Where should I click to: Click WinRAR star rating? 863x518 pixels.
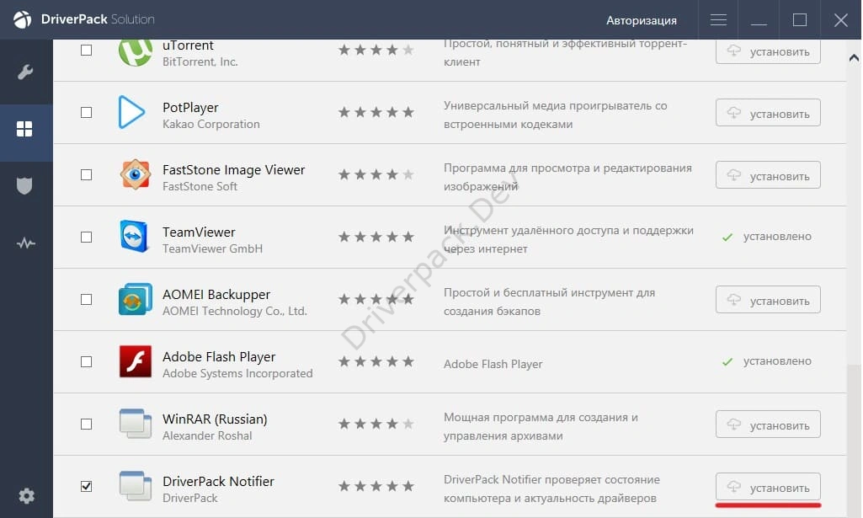pos(376,424)
